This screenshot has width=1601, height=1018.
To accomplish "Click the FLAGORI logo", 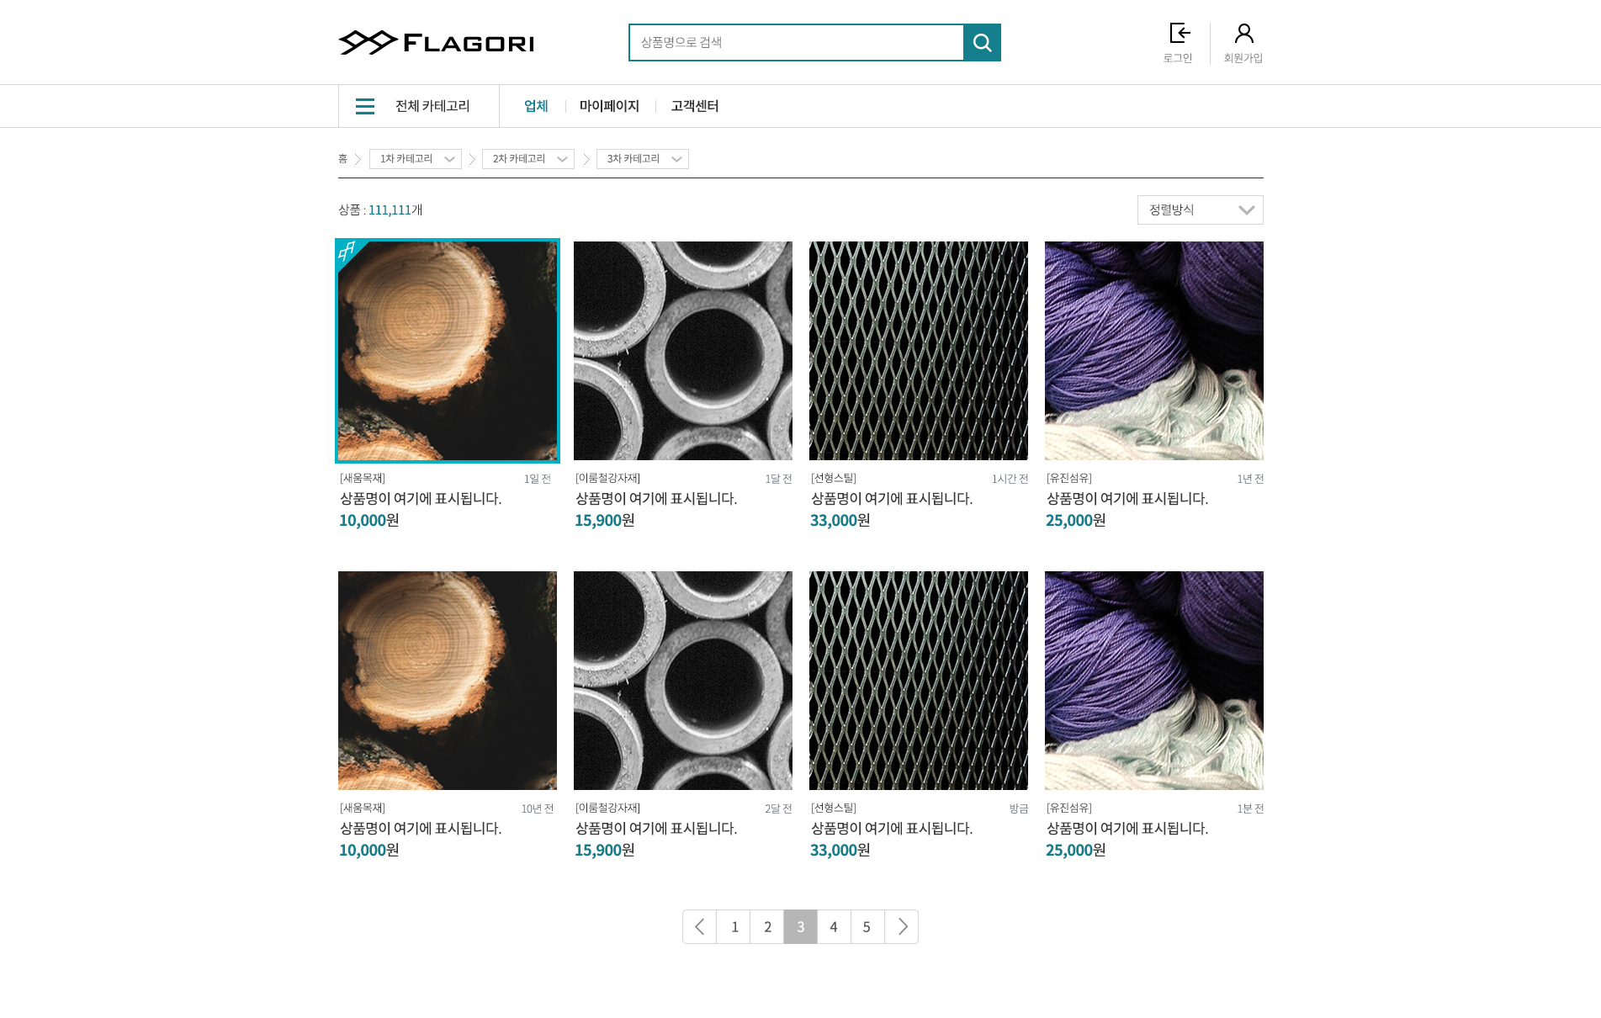I will 436,42.
